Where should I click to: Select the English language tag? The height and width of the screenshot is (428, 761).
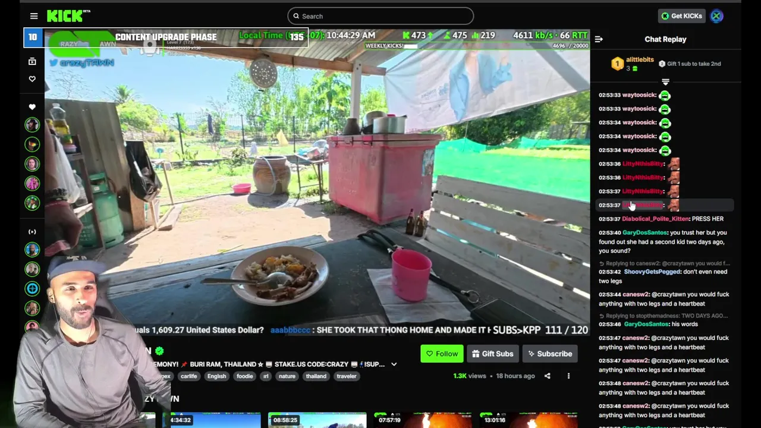coord(216,376)
